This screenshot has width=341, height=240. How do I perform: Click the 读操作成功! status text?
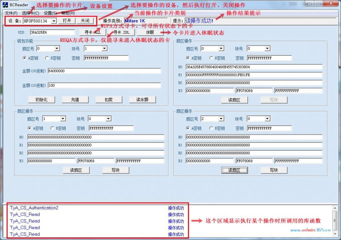(199, 21)
